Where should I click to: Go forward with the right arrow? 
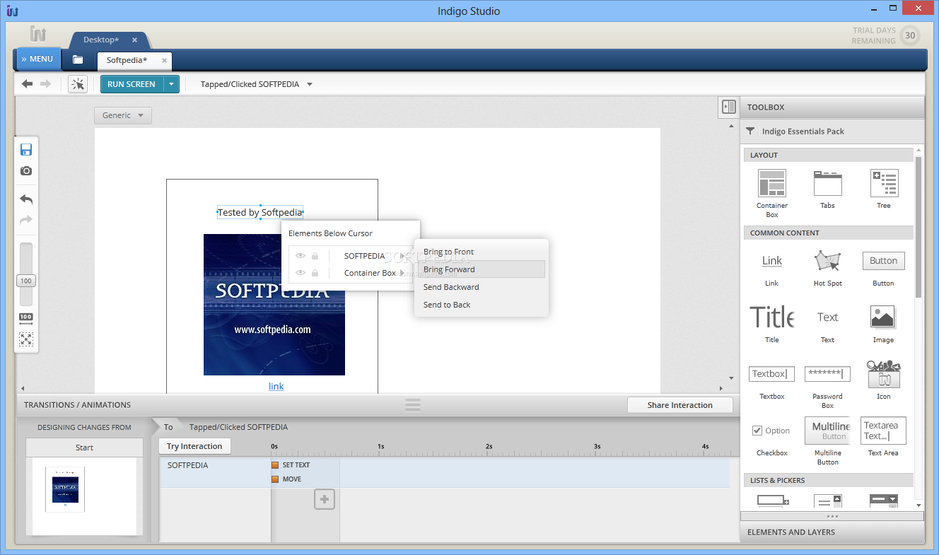45,84
